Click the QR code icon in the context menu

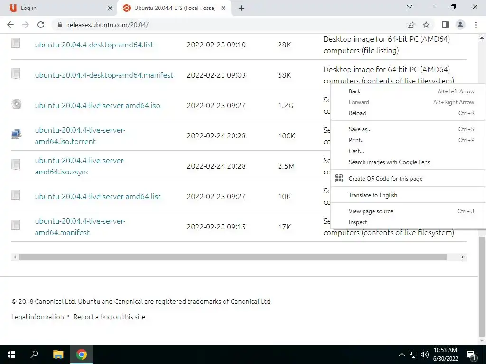(x=339, y=178)
